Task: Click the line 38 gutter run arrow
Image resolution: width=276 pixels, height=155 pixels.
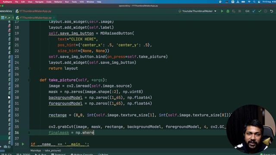Action: tap(23, 144)
